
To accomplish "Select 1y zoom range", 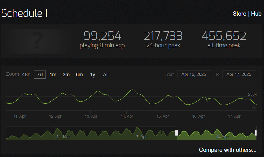I will [x=92, y=75].
